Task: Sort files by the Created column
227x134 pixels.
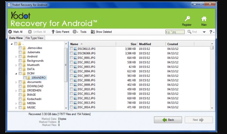Action: [x=180, y=44]
